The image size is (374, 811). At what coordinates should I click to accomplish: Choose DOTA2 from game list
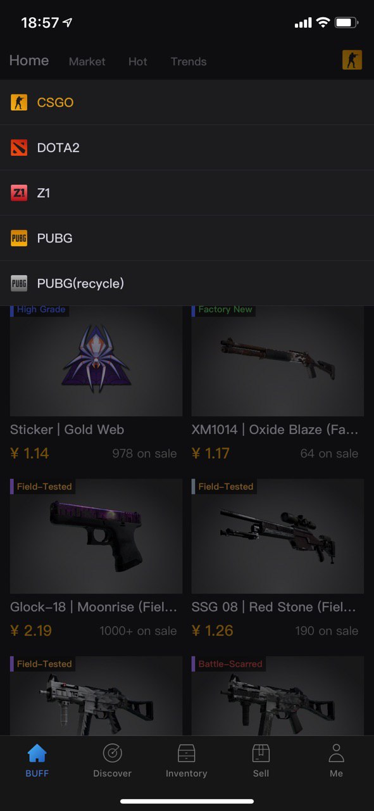click(187, 148)
